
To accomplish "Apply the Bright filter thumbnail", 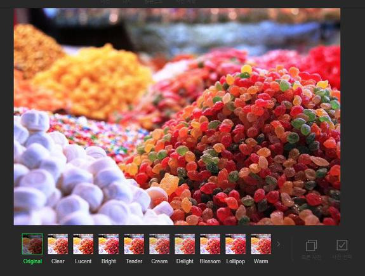I will 109,244.
